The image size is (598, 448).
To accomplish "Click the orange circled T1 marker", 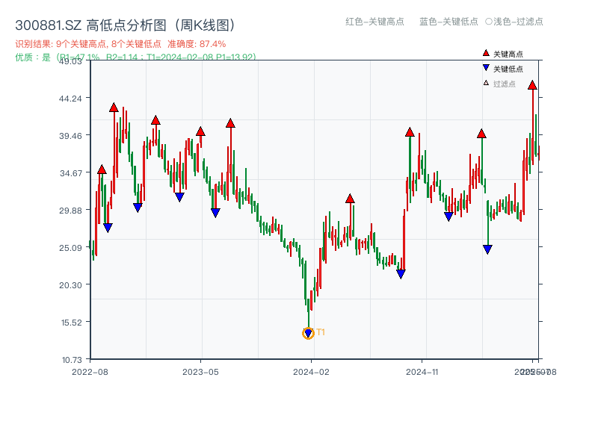I will (308, 333).
